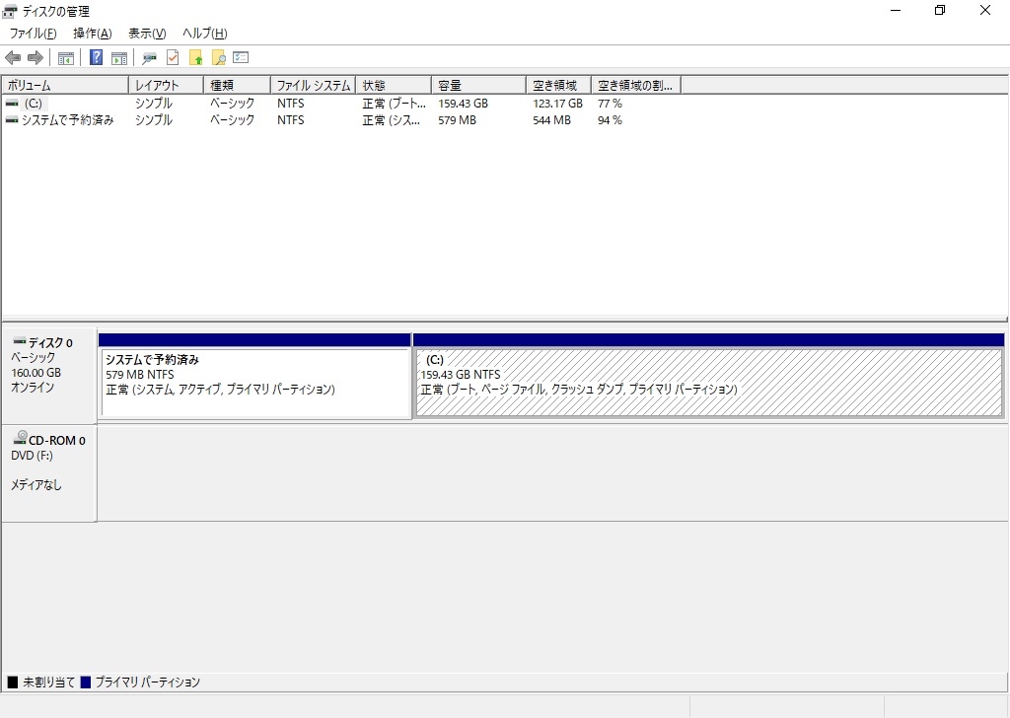Click the 579 MB capacity cell in list

pyautogui.click(x=458, y=119)
